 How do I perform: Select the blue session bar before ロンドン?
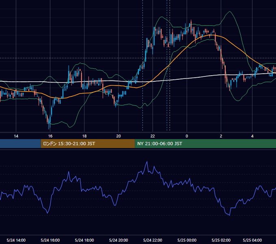pyautogui.click(x=20, y=144)
